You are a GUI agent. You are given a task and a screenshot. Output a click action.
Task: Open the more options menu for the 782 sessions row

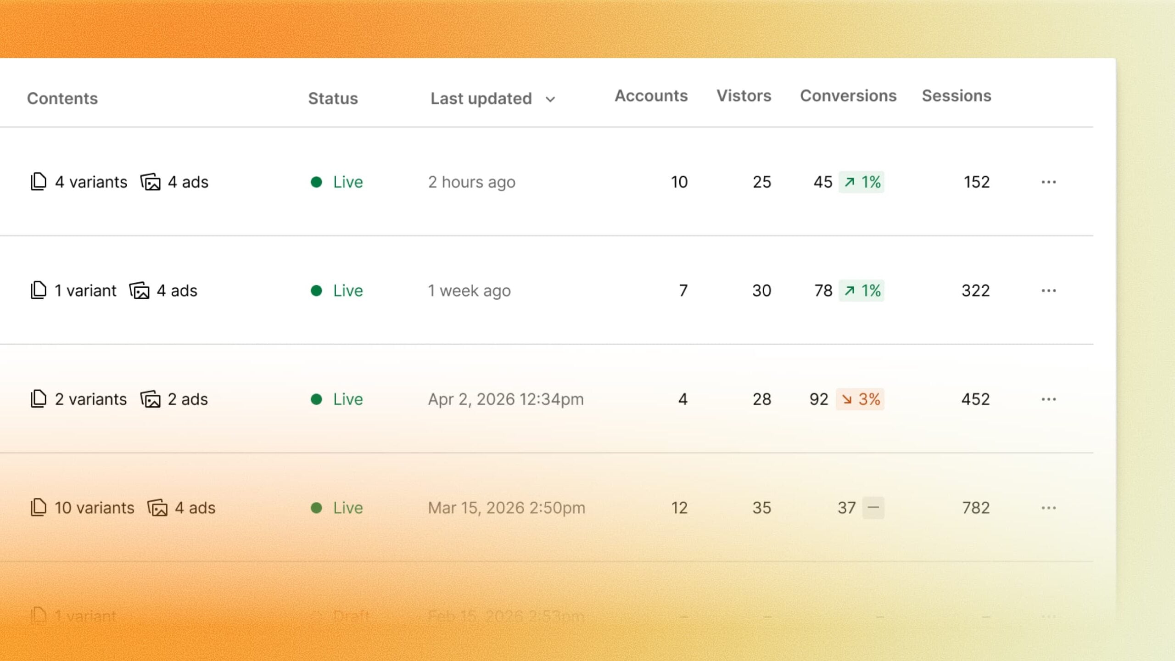(1049, 508)
